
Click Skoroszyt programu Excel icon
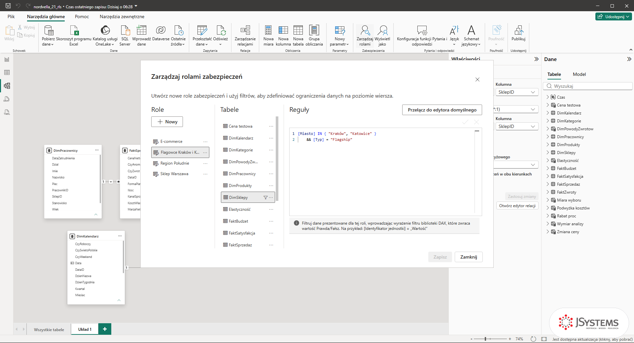[x=74, y=36]
